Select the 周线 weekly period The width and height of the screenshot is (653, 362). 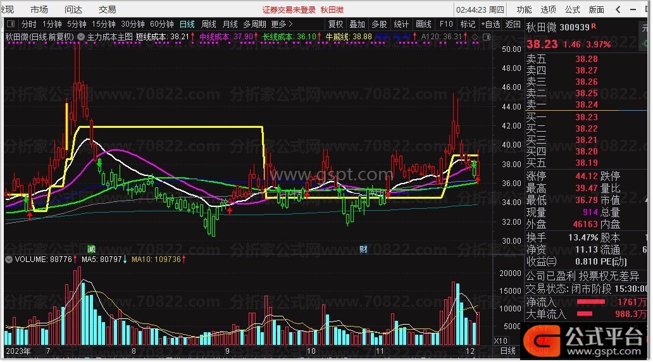click(209, 24)
